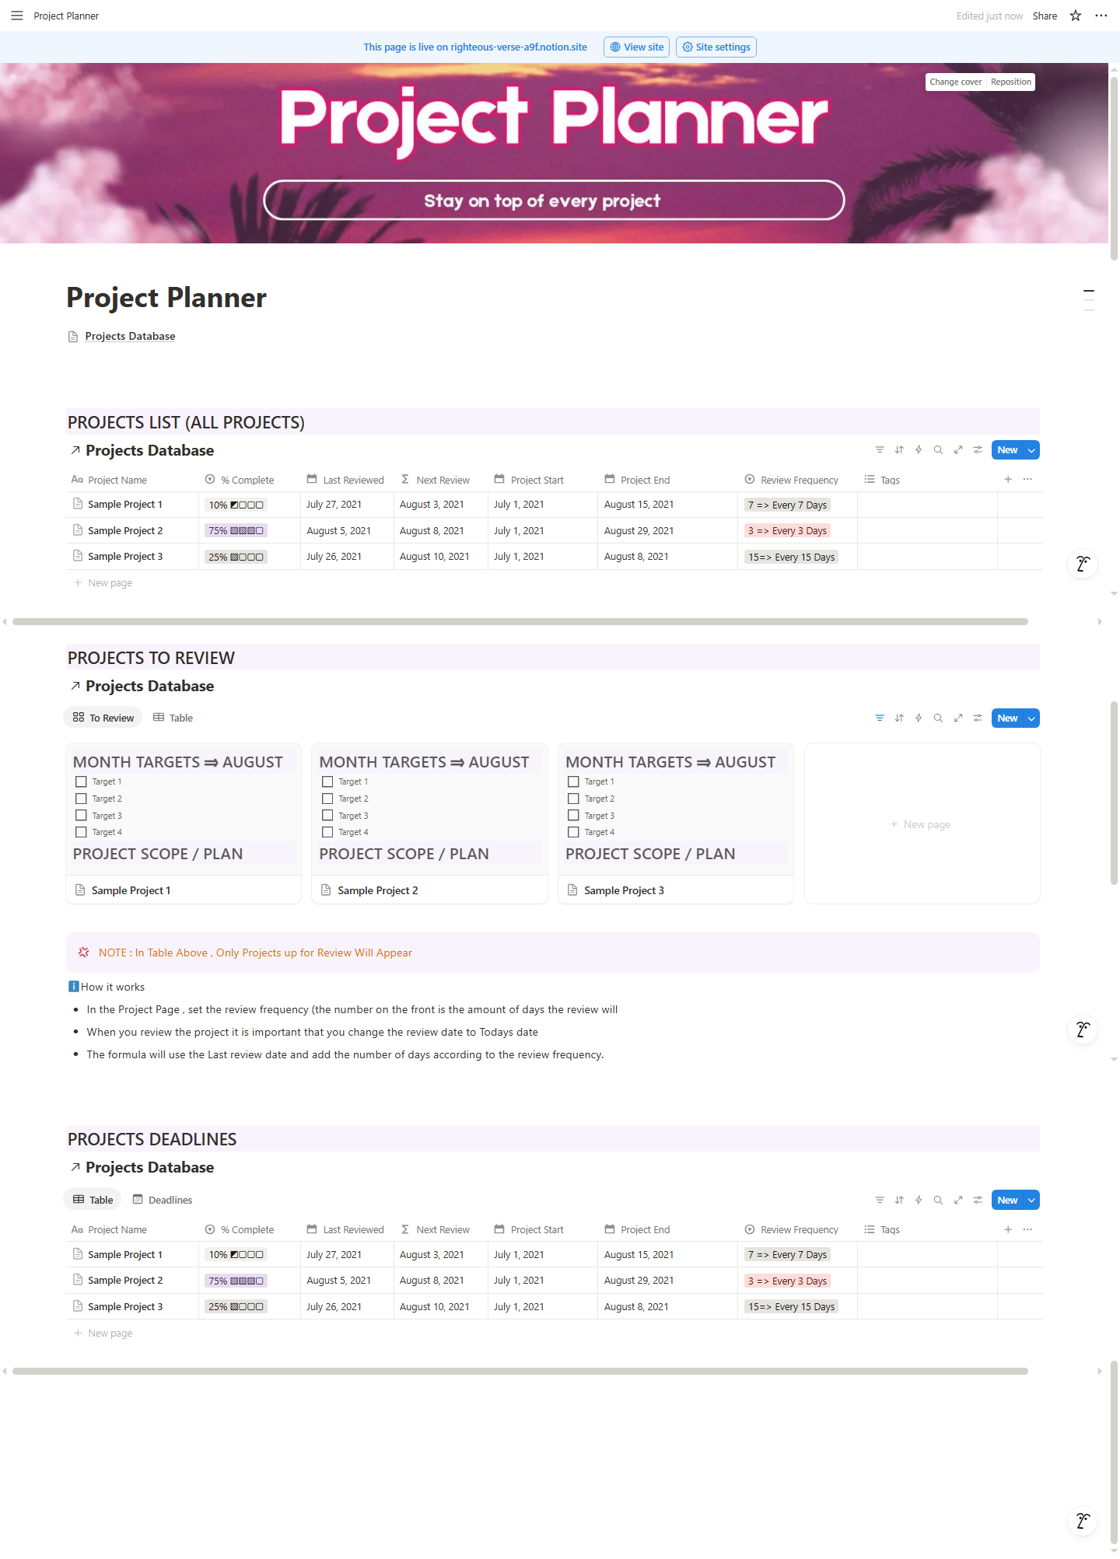Star this page as favorite
Image resolution: width=1120 pixels, height=1559 pixels.
pos(1076,16)
